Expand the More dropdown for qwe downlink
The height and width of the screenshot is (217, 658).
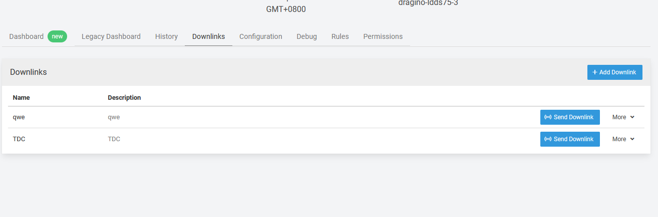point(623,117)
